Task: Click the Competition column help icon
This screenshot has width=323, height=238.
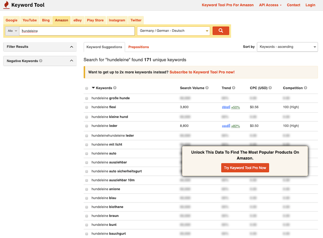Action: [305, 88]
